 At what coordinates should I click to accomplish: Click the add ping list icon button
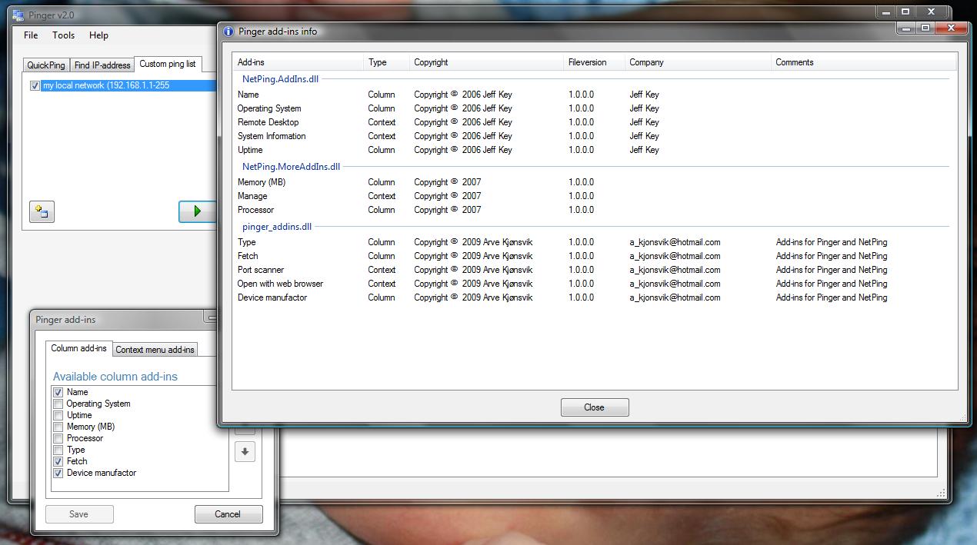42,211
